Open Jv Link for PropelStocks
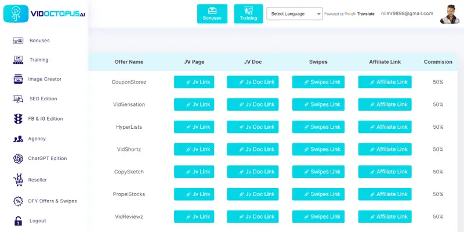The image size is (464, 232). (194, 194)
